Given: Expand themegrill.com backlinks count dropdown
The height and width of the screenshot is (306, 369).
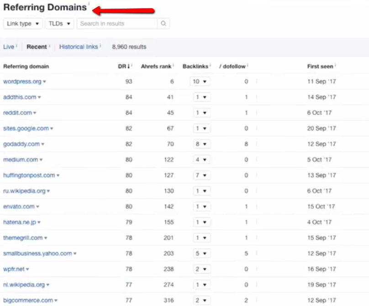Looking at the screenshot, I should pos(202,238).
